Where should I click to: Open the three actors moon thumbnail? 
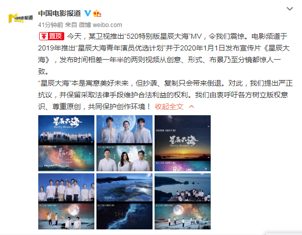point(124,143)
